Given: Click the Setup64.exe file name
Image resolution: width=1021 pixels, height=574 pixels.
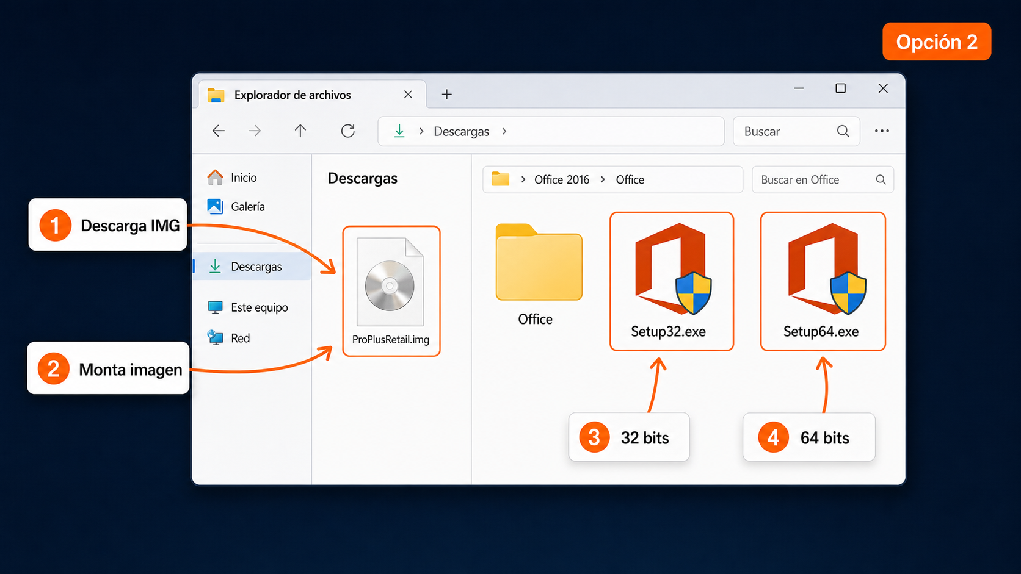Looking at the screenshot, I should (821, 332).
